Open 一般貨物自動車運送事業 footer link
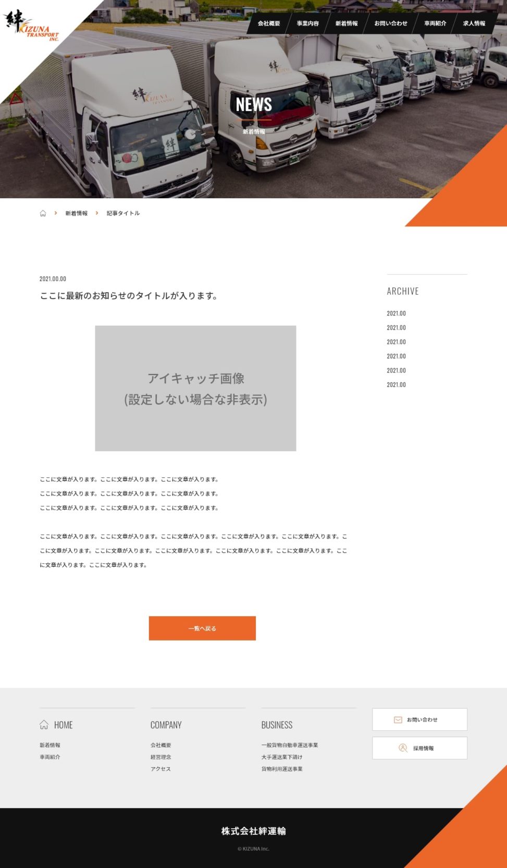The image size is (507, 868). (289, 745)
